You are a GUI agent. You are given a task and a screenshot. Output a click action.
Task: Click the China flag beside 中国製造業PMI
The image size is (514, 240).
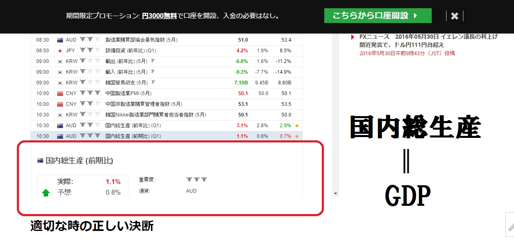pos(60,93)
